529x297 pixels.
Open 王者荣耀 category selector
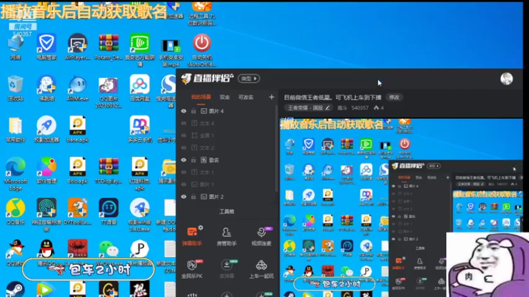click(308, 108)
